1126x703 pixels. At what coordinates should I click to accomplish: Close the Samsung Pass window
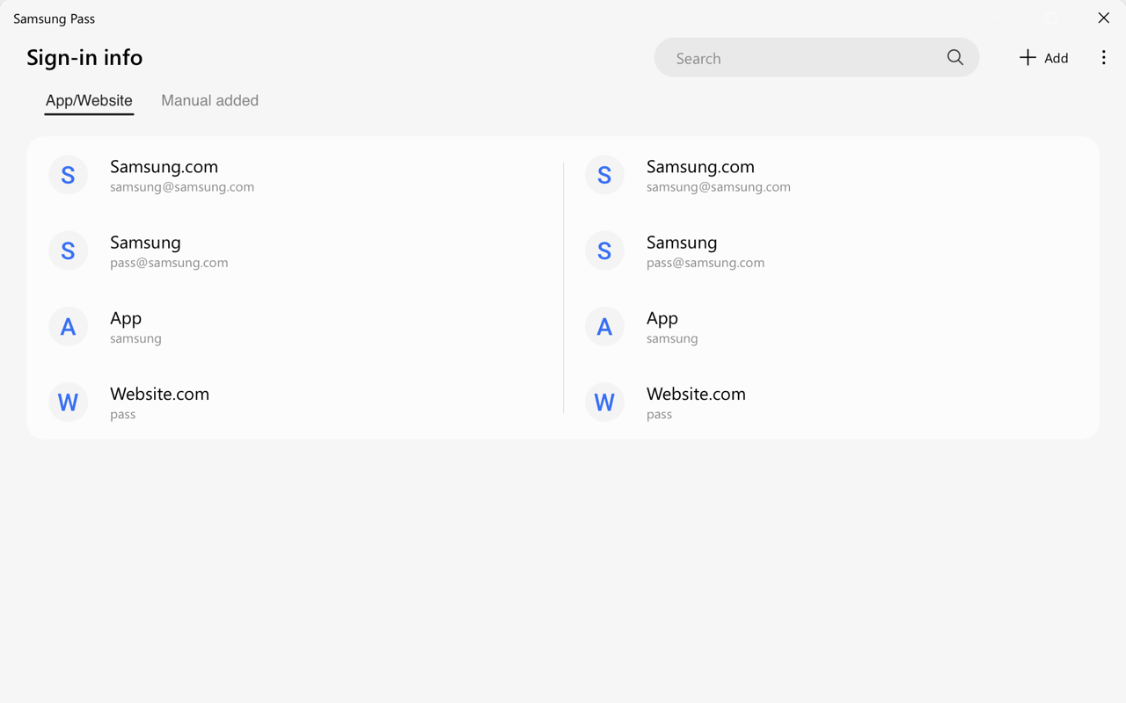(x=1103, y=18)
